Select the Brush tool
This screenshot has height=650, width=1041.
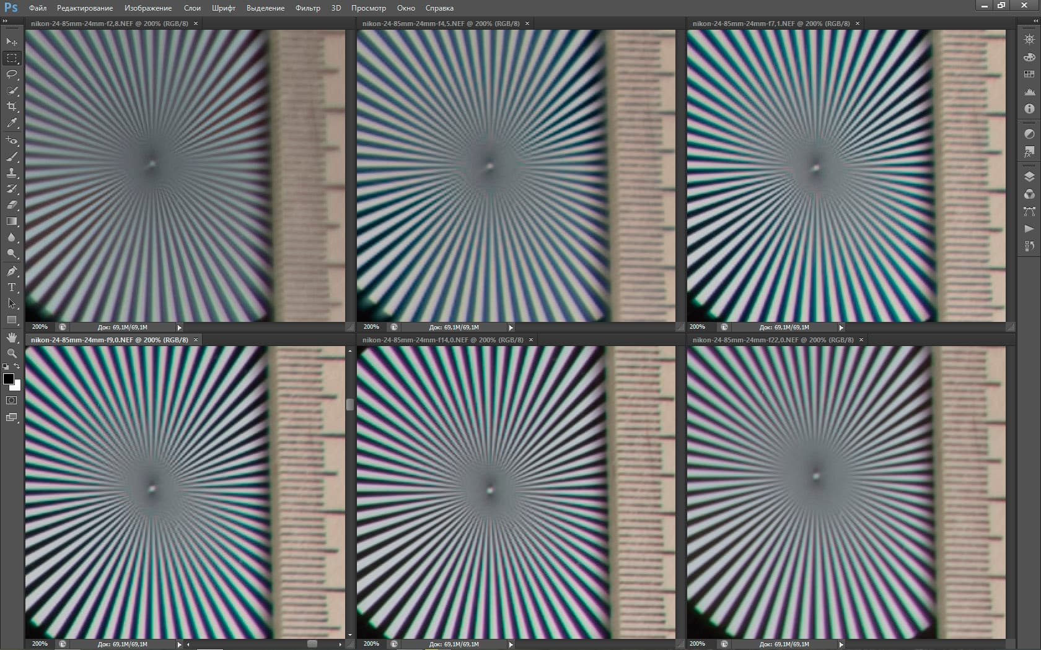point(12,157)
